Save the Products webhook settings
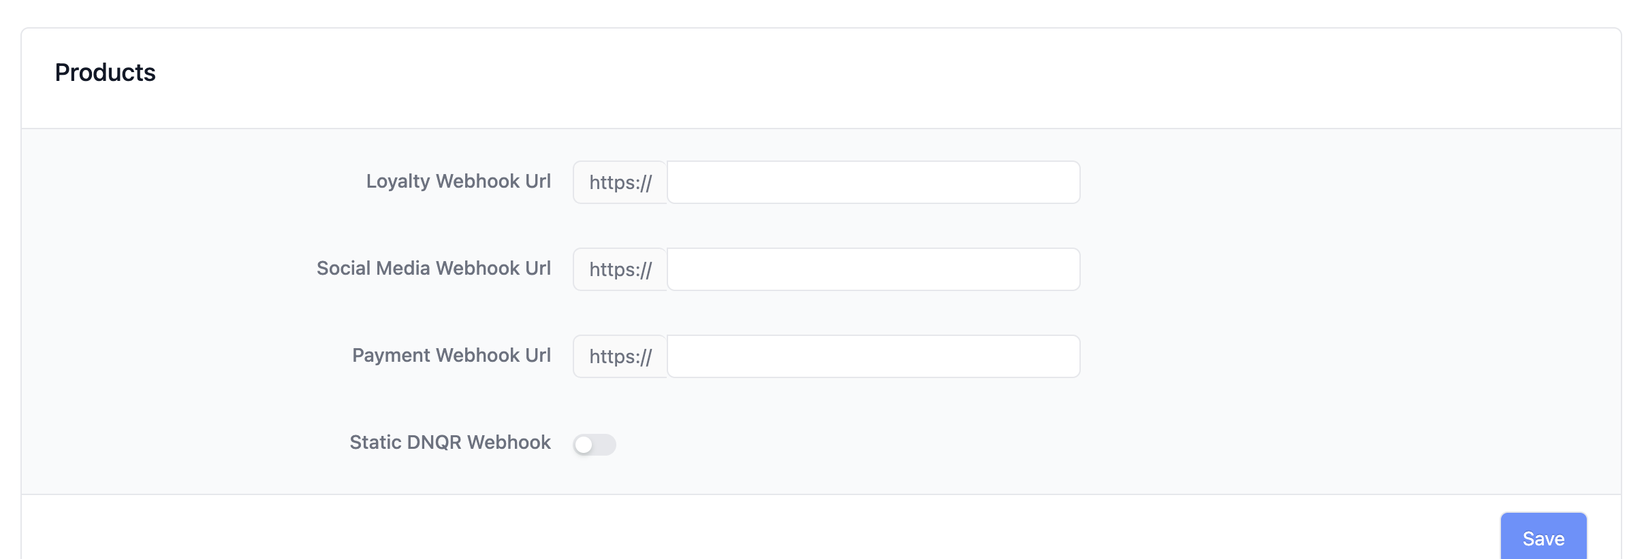This screenshot has width=1644, height=559. 1543,537
